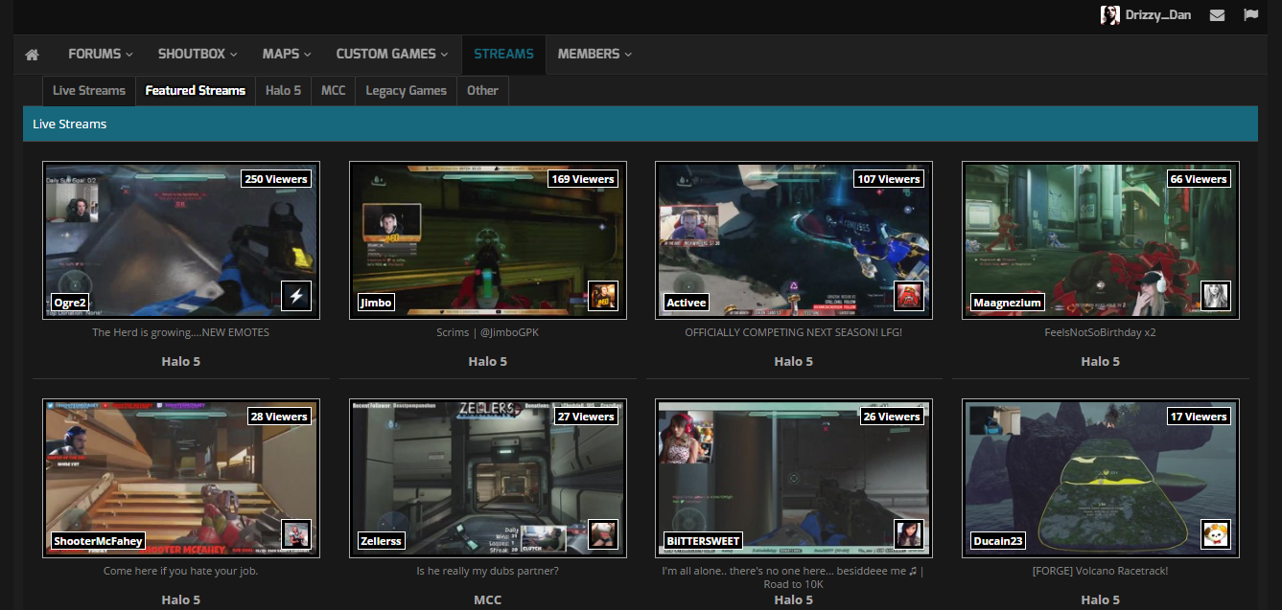Expand the Forums dropdown menu
The height and width of the screenshot is (610, 1282).
pyautogui.click(x=101, y=55)
